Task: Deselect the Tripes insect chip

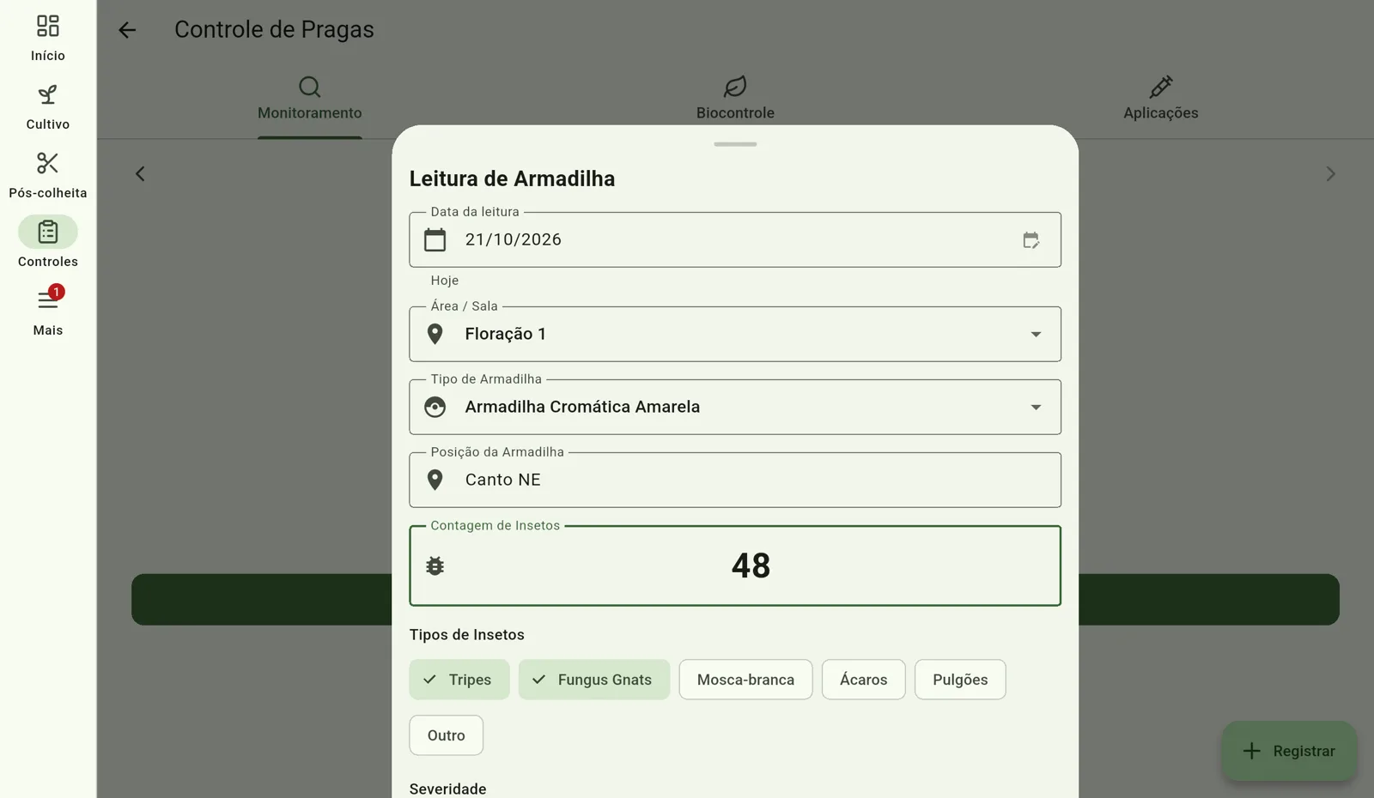Action: [x=459, y=680]
